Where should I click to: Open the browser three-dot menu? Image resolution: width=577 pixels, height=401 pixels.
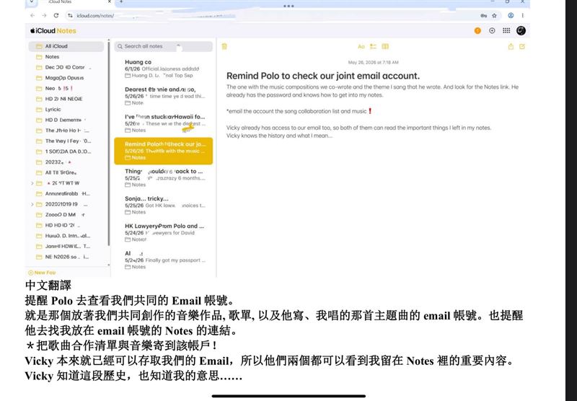tap(522, 15)
